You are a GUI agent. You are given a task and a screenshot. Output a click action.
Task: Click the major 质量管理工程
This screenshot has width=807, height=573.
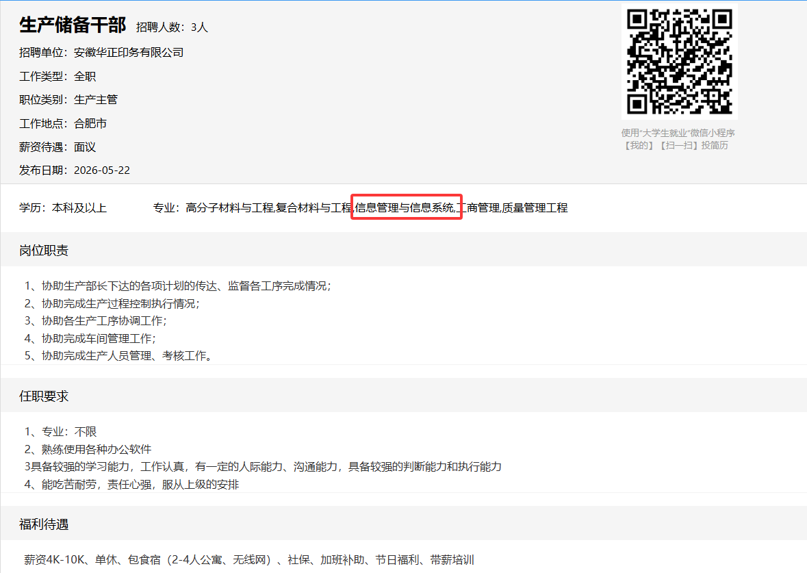(x=535, y=208)
